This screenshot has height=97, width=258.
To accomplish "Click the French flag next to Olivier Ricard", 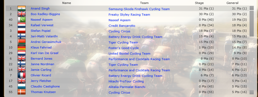I will tap(21, 75).
